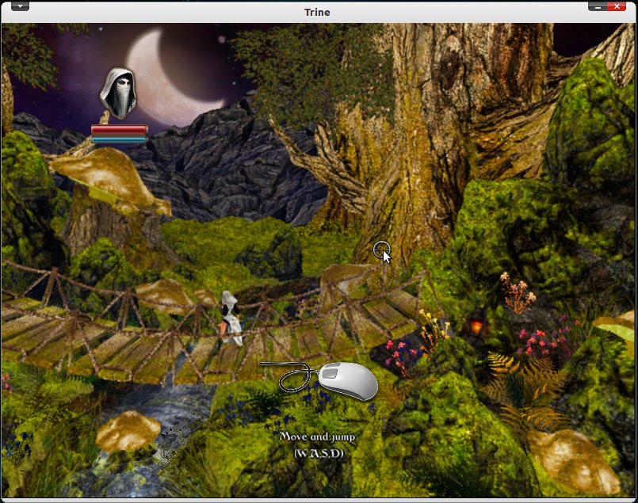
Task: Click the "Move and jump" tutorial text
Action: [x=317, y=436]
